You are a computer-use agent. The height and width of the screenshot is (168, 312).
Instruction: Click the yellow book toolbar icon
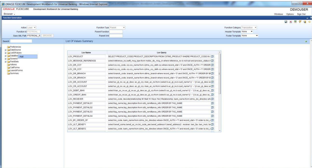[x=305, y=22]
